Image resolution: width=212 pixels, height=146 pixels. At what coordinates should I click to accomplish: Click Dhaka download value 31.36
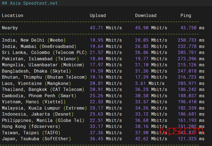click(142, 71)
